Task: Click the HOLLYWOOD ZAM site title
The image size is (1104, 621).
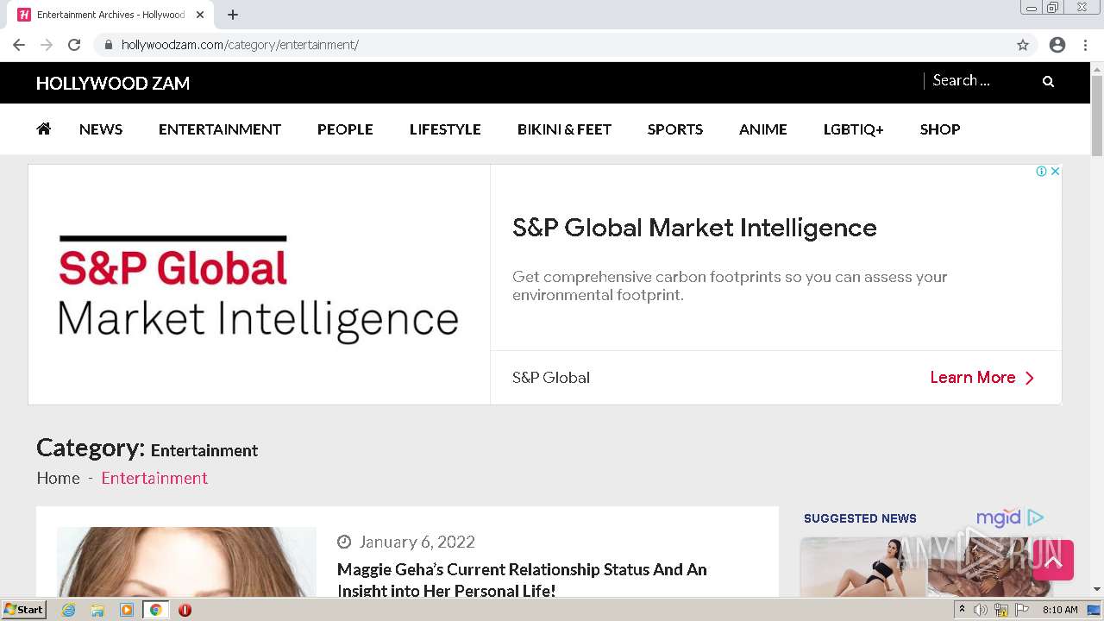Action: click(113, 83)
